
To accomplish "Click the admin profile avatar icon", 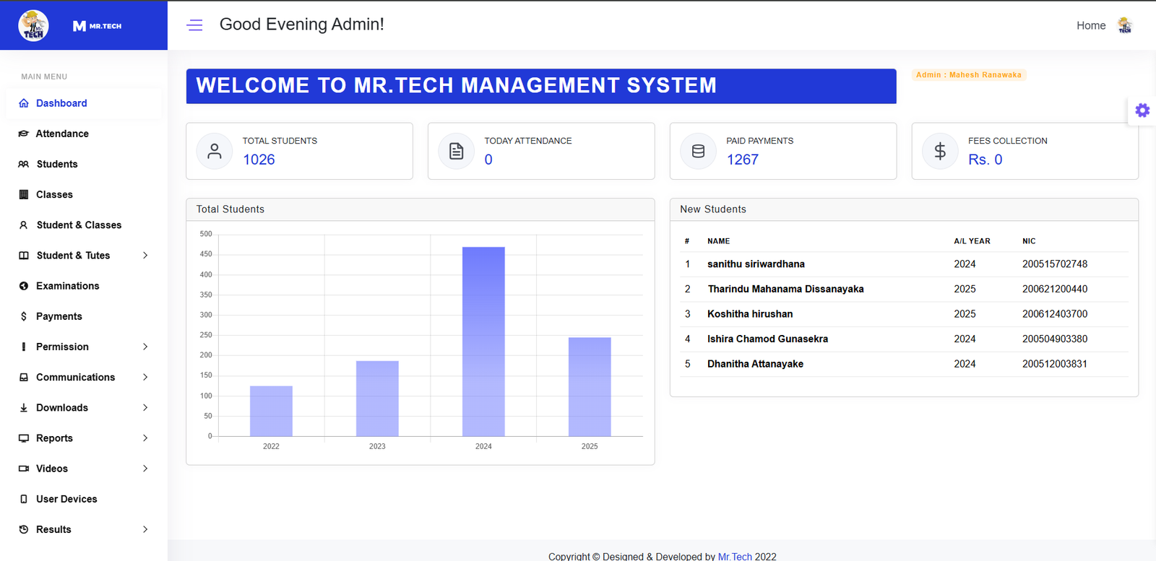I will [x=1125, y=25].
